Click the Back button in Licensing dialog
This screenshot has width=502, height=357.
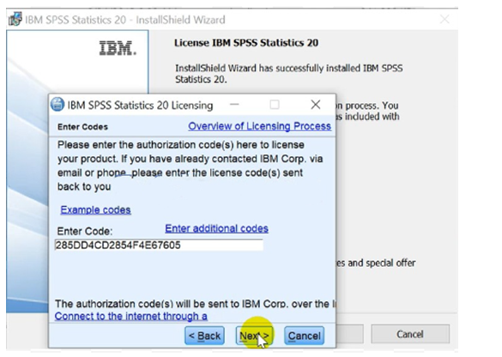pos(204,336)
